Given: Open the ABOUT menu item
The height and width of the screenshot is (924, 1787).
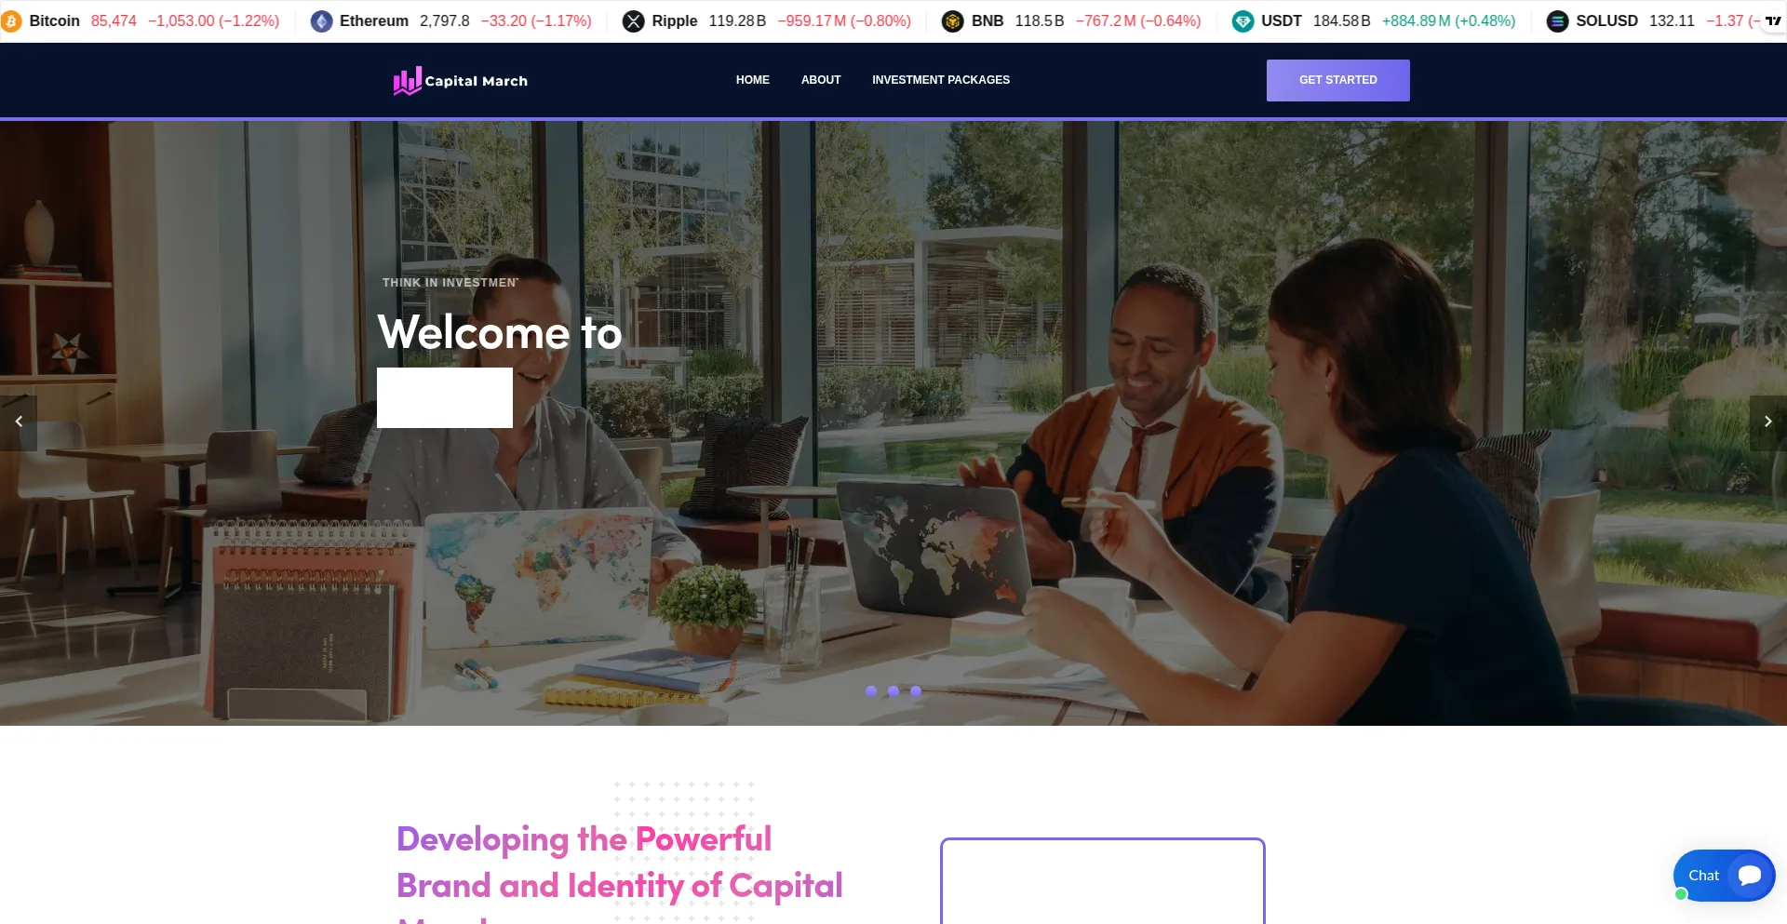Looking at the screenshot, I should (x=821, y=80).
